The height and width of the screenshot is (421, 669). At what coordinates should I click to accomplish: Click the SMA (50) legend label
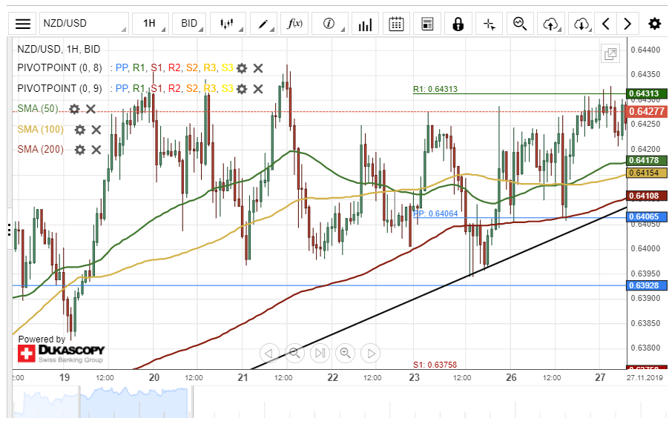38,109
